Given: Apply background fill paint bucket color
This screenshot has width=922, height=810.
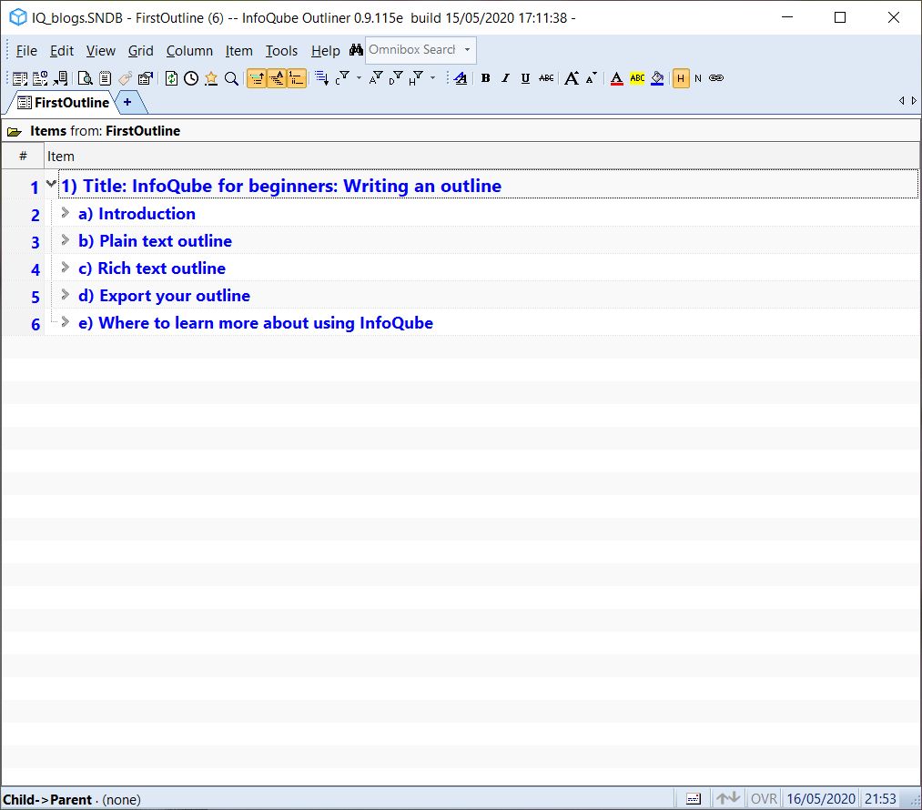Looking at the screenshot, I should (x=657, y=78).
